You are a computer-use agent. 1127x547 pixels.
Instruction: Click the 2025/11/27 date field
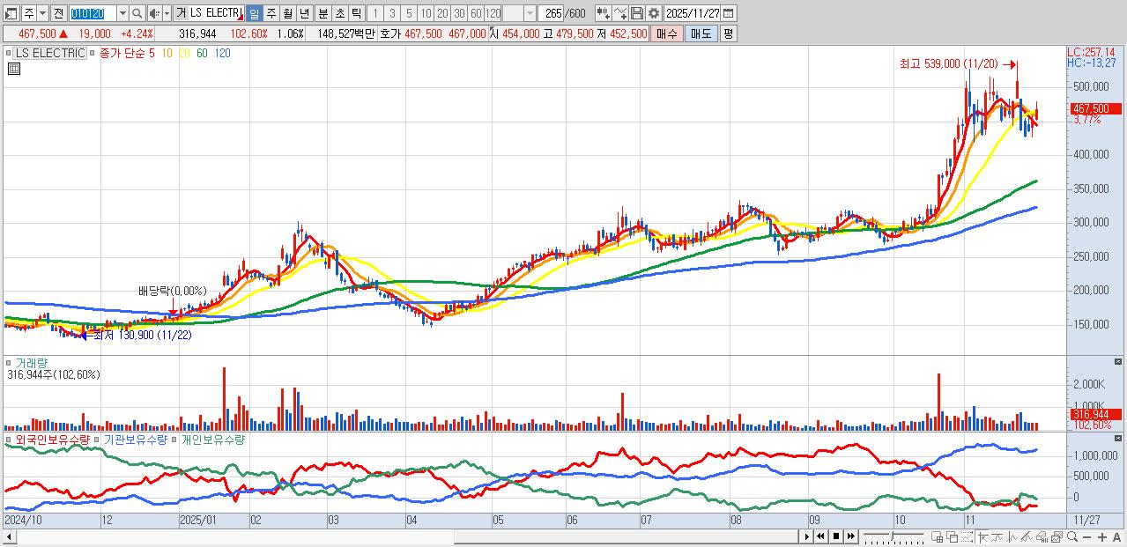click(x=692, y=13)
